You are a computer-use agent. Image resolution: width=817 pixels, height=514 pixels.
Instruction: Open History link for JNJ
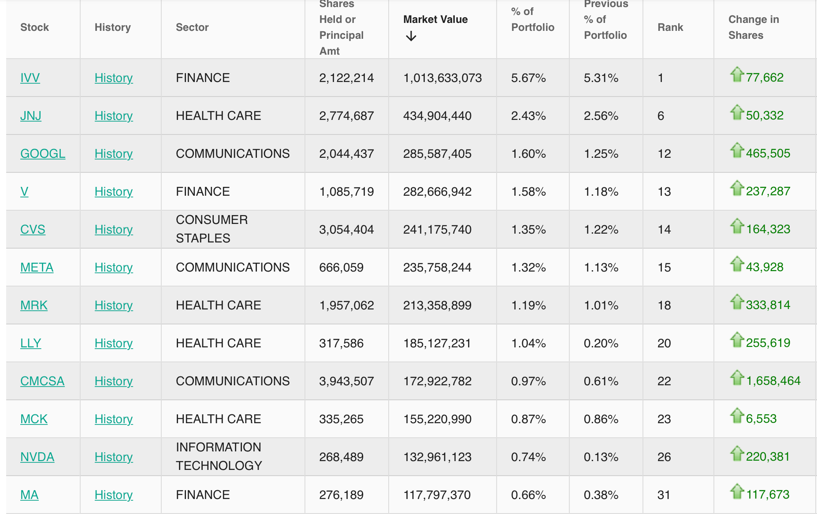113,116
